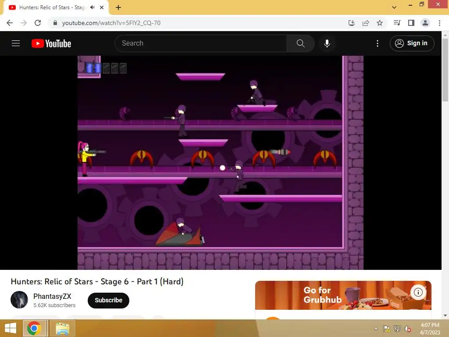449x337 pixels.
Task: Click the YouTube search magnifier button
Action: point(301,43)
